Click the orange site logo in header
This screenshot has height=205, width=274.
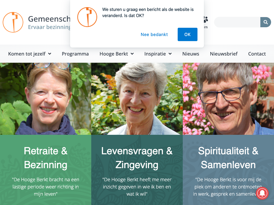coord(13,22)
